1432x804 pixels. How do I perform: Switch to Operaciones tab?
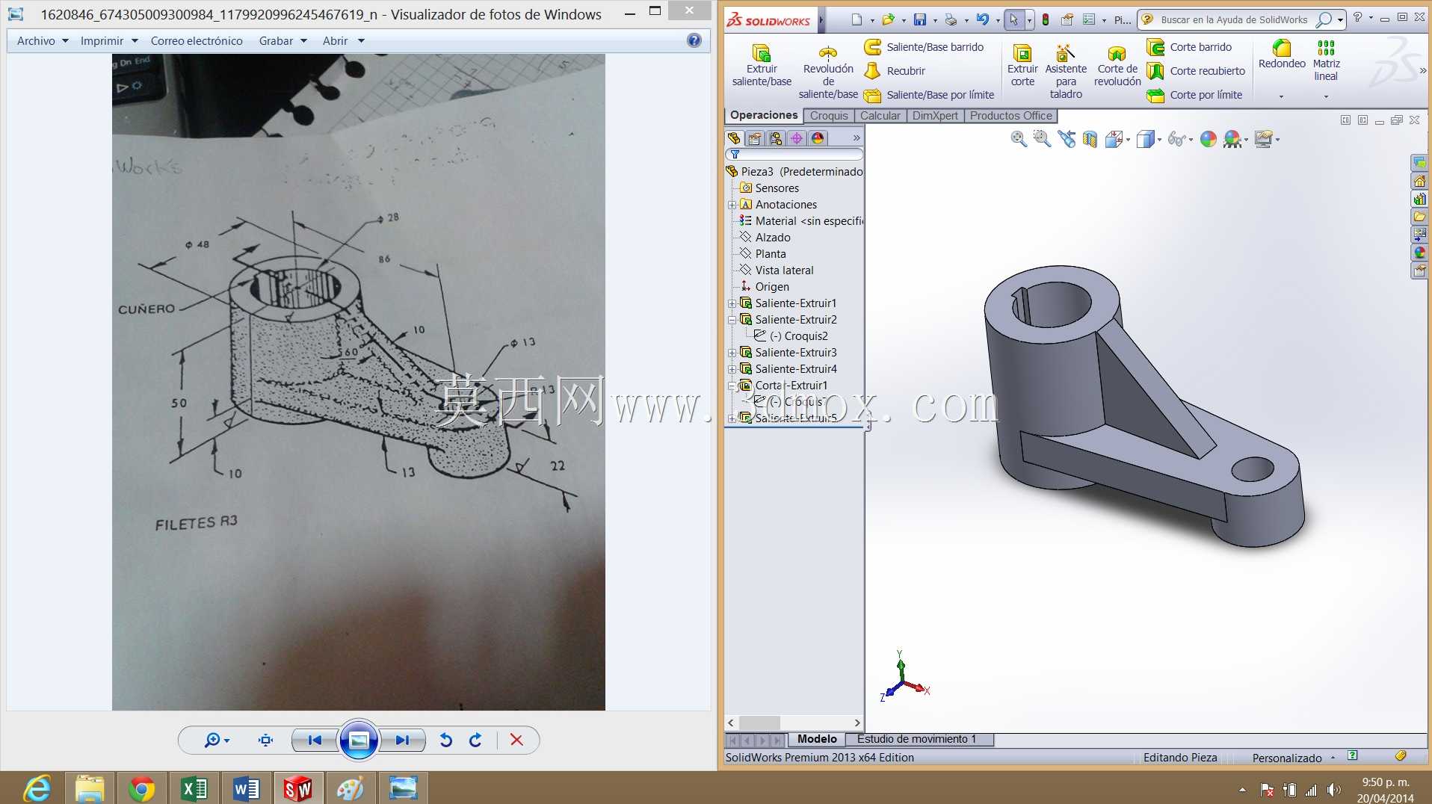pos(764,115)
